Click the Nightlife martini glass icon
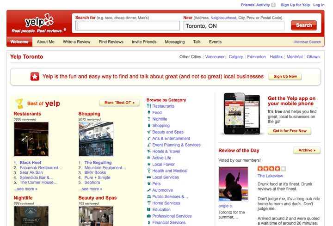Screen dimensions: 333x226 pyautogui.click(x=149, y=119)
